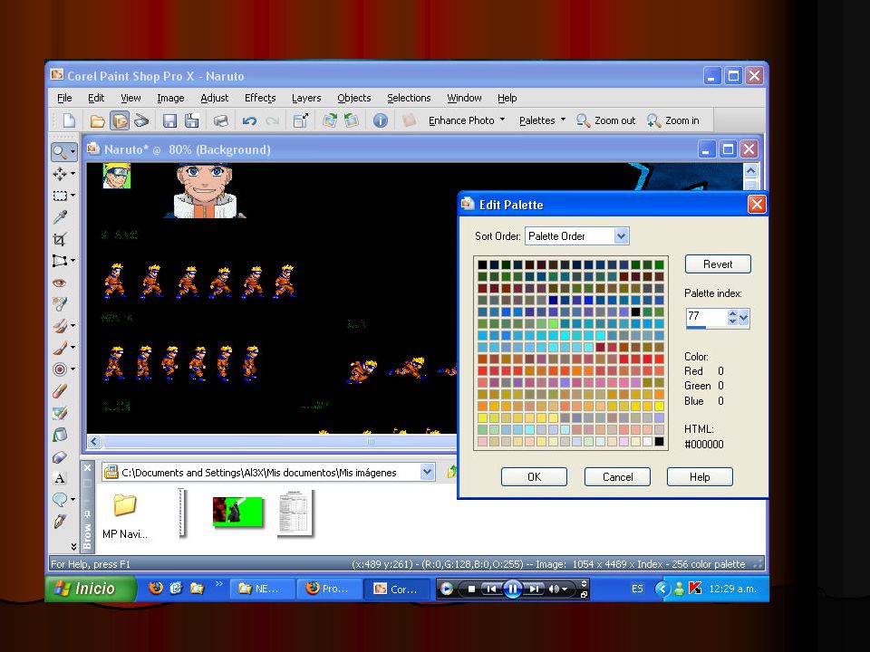Open the Image menu

click(170, 98)
